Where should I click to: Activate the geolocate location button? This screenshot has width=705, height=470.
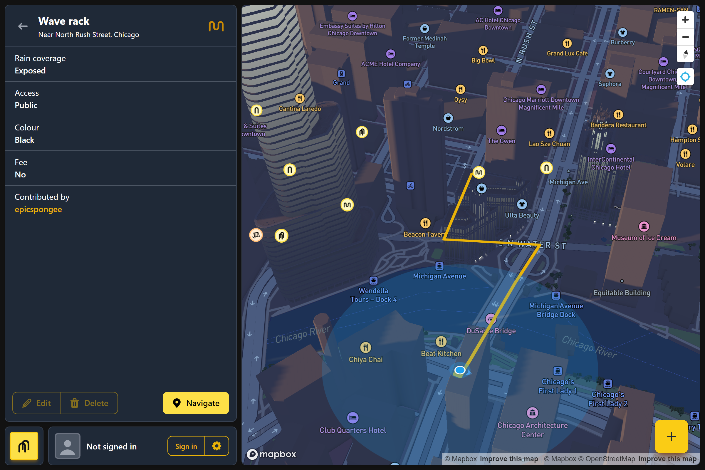coord(685,77)
